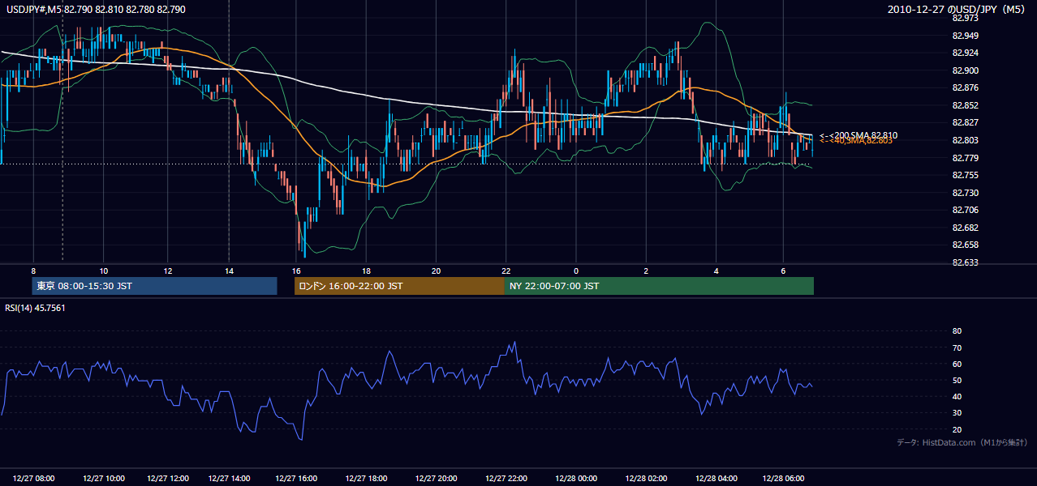1037x486 pixels.
Task: Click price axis label 82.852
Action: pos(965,105)
